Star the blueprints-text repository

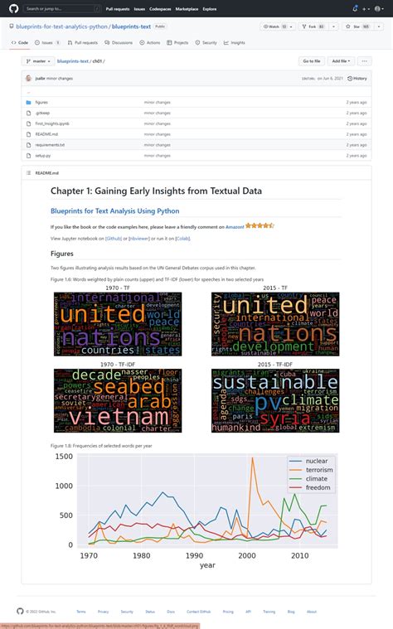point(357,27)
